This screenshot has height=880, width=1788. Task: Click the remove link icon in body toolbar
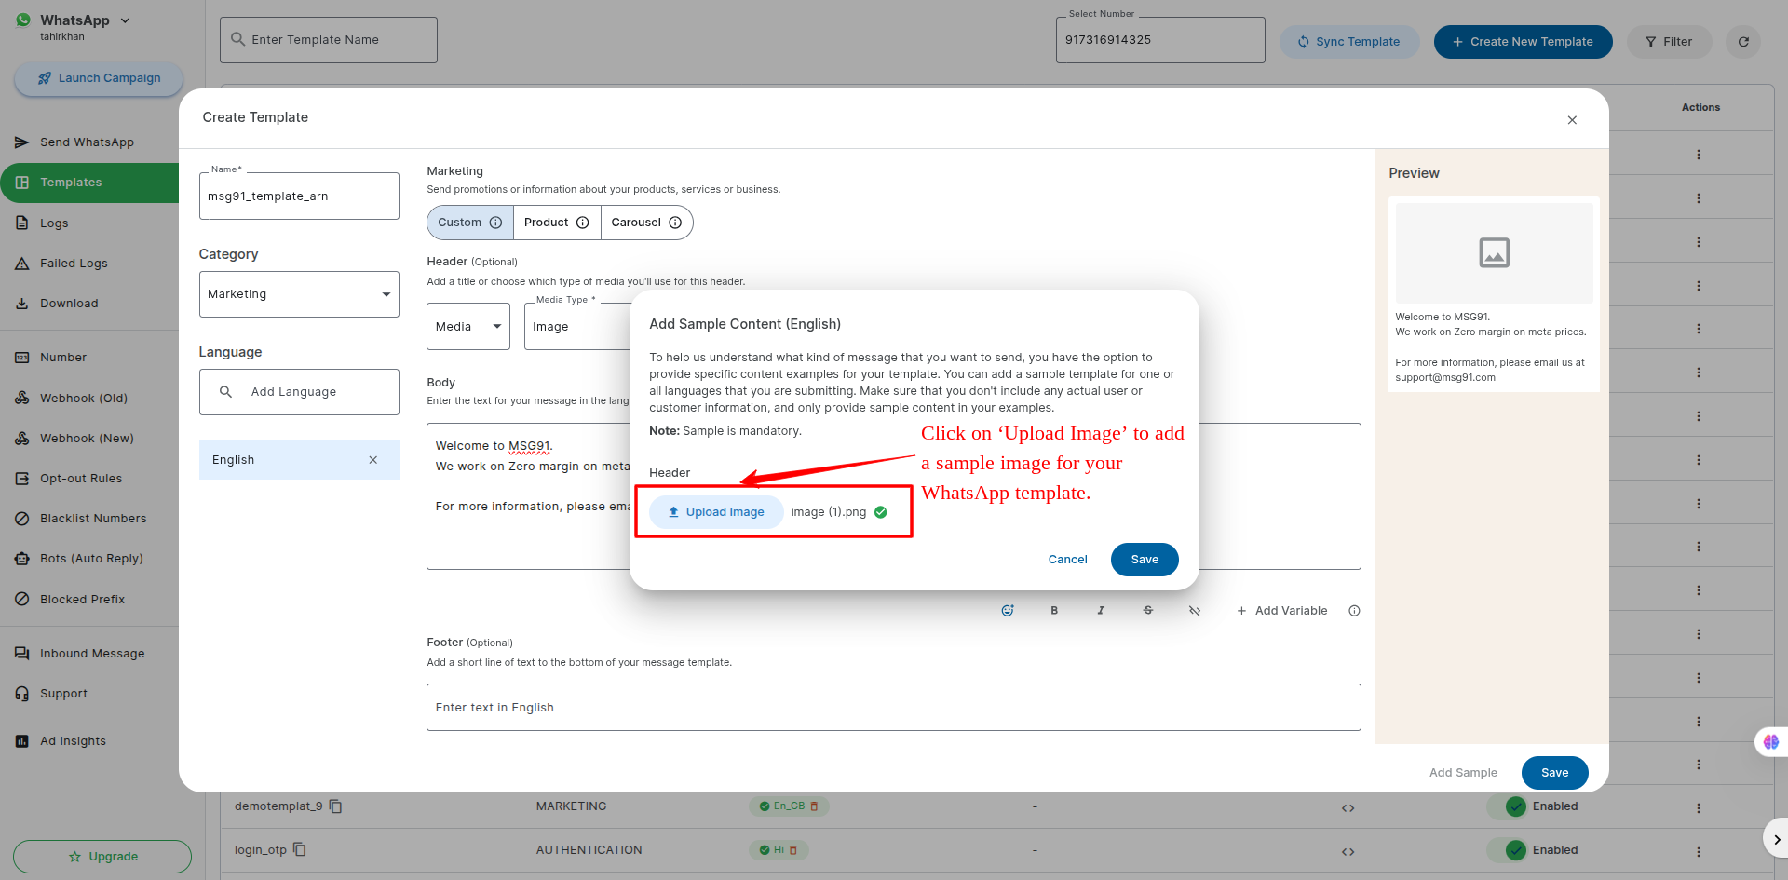coord(1195,611)
